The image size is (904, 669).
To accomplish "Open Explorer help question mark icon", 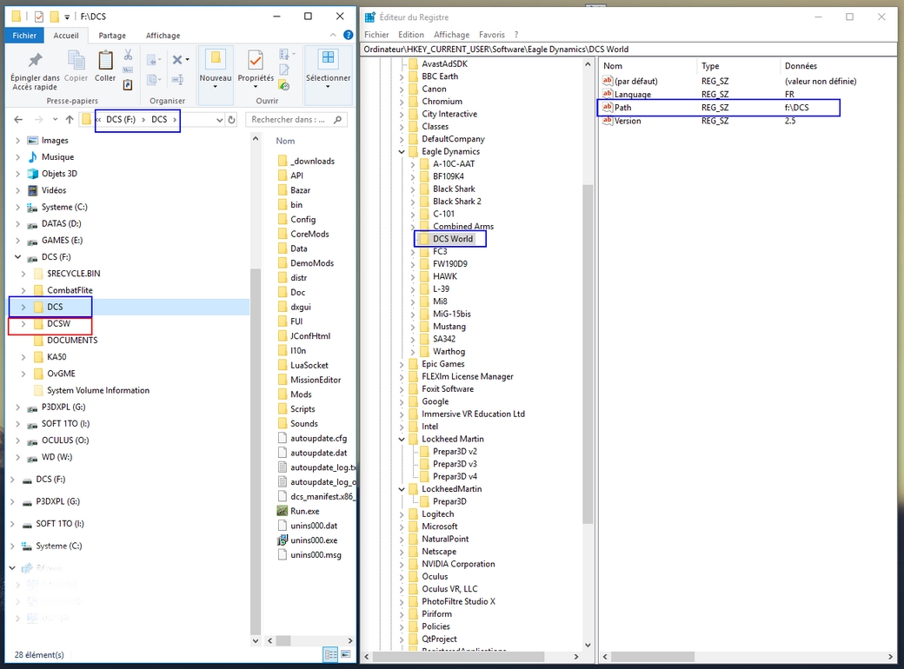I will (x=349, y=35).
